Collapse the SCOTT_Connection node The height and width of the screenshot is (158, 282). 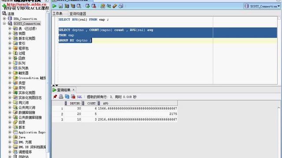tap(4, 23)
